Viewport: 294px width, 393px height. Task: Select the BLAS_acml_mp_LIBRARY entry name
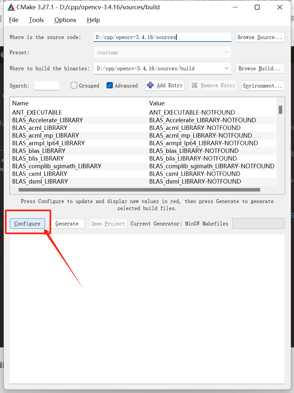(x=46, y=135)
